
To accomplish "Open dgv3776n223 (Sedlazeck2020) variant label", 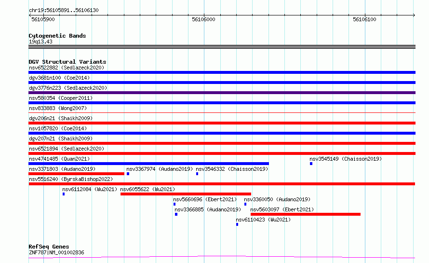I will pos(68,88).
